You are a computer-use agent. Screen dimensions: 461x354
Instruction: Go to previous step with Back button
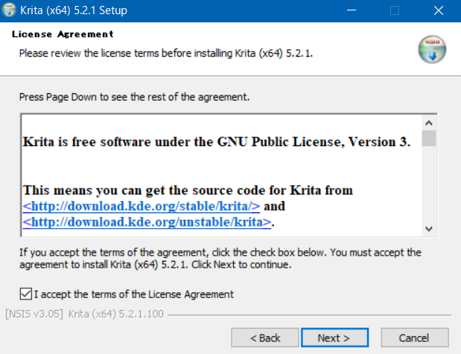(265, 338)
